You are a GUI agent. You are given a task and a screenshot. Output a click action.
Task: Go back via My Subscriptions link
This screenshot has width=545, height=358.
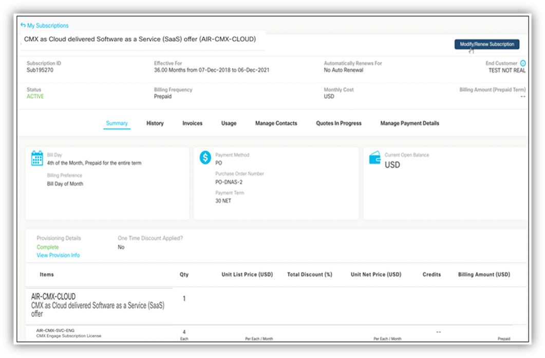(x=48, y=25)
